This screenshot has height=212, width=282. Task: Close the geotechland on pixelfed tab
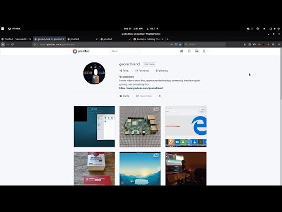point(63,39)
